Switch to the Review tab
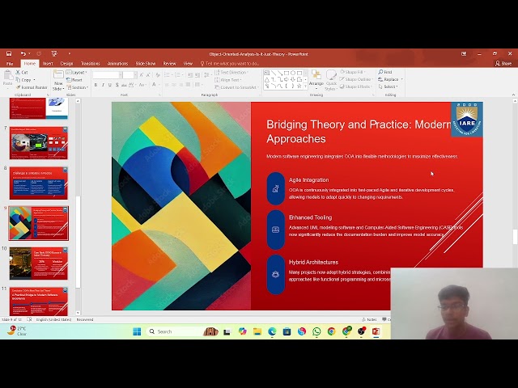Screen dimensions: 518x388 [x=169, y=63]
